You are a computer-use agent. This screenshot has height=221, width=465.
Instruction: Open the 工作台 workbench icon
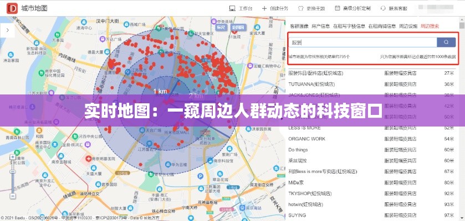pos(233,9)
